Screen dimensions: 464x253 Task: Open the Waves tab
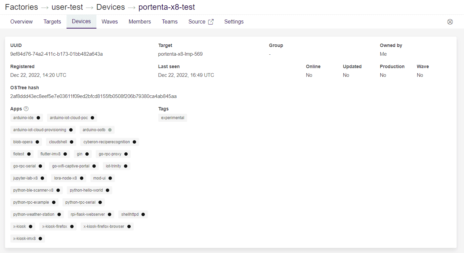click(110, 22)
